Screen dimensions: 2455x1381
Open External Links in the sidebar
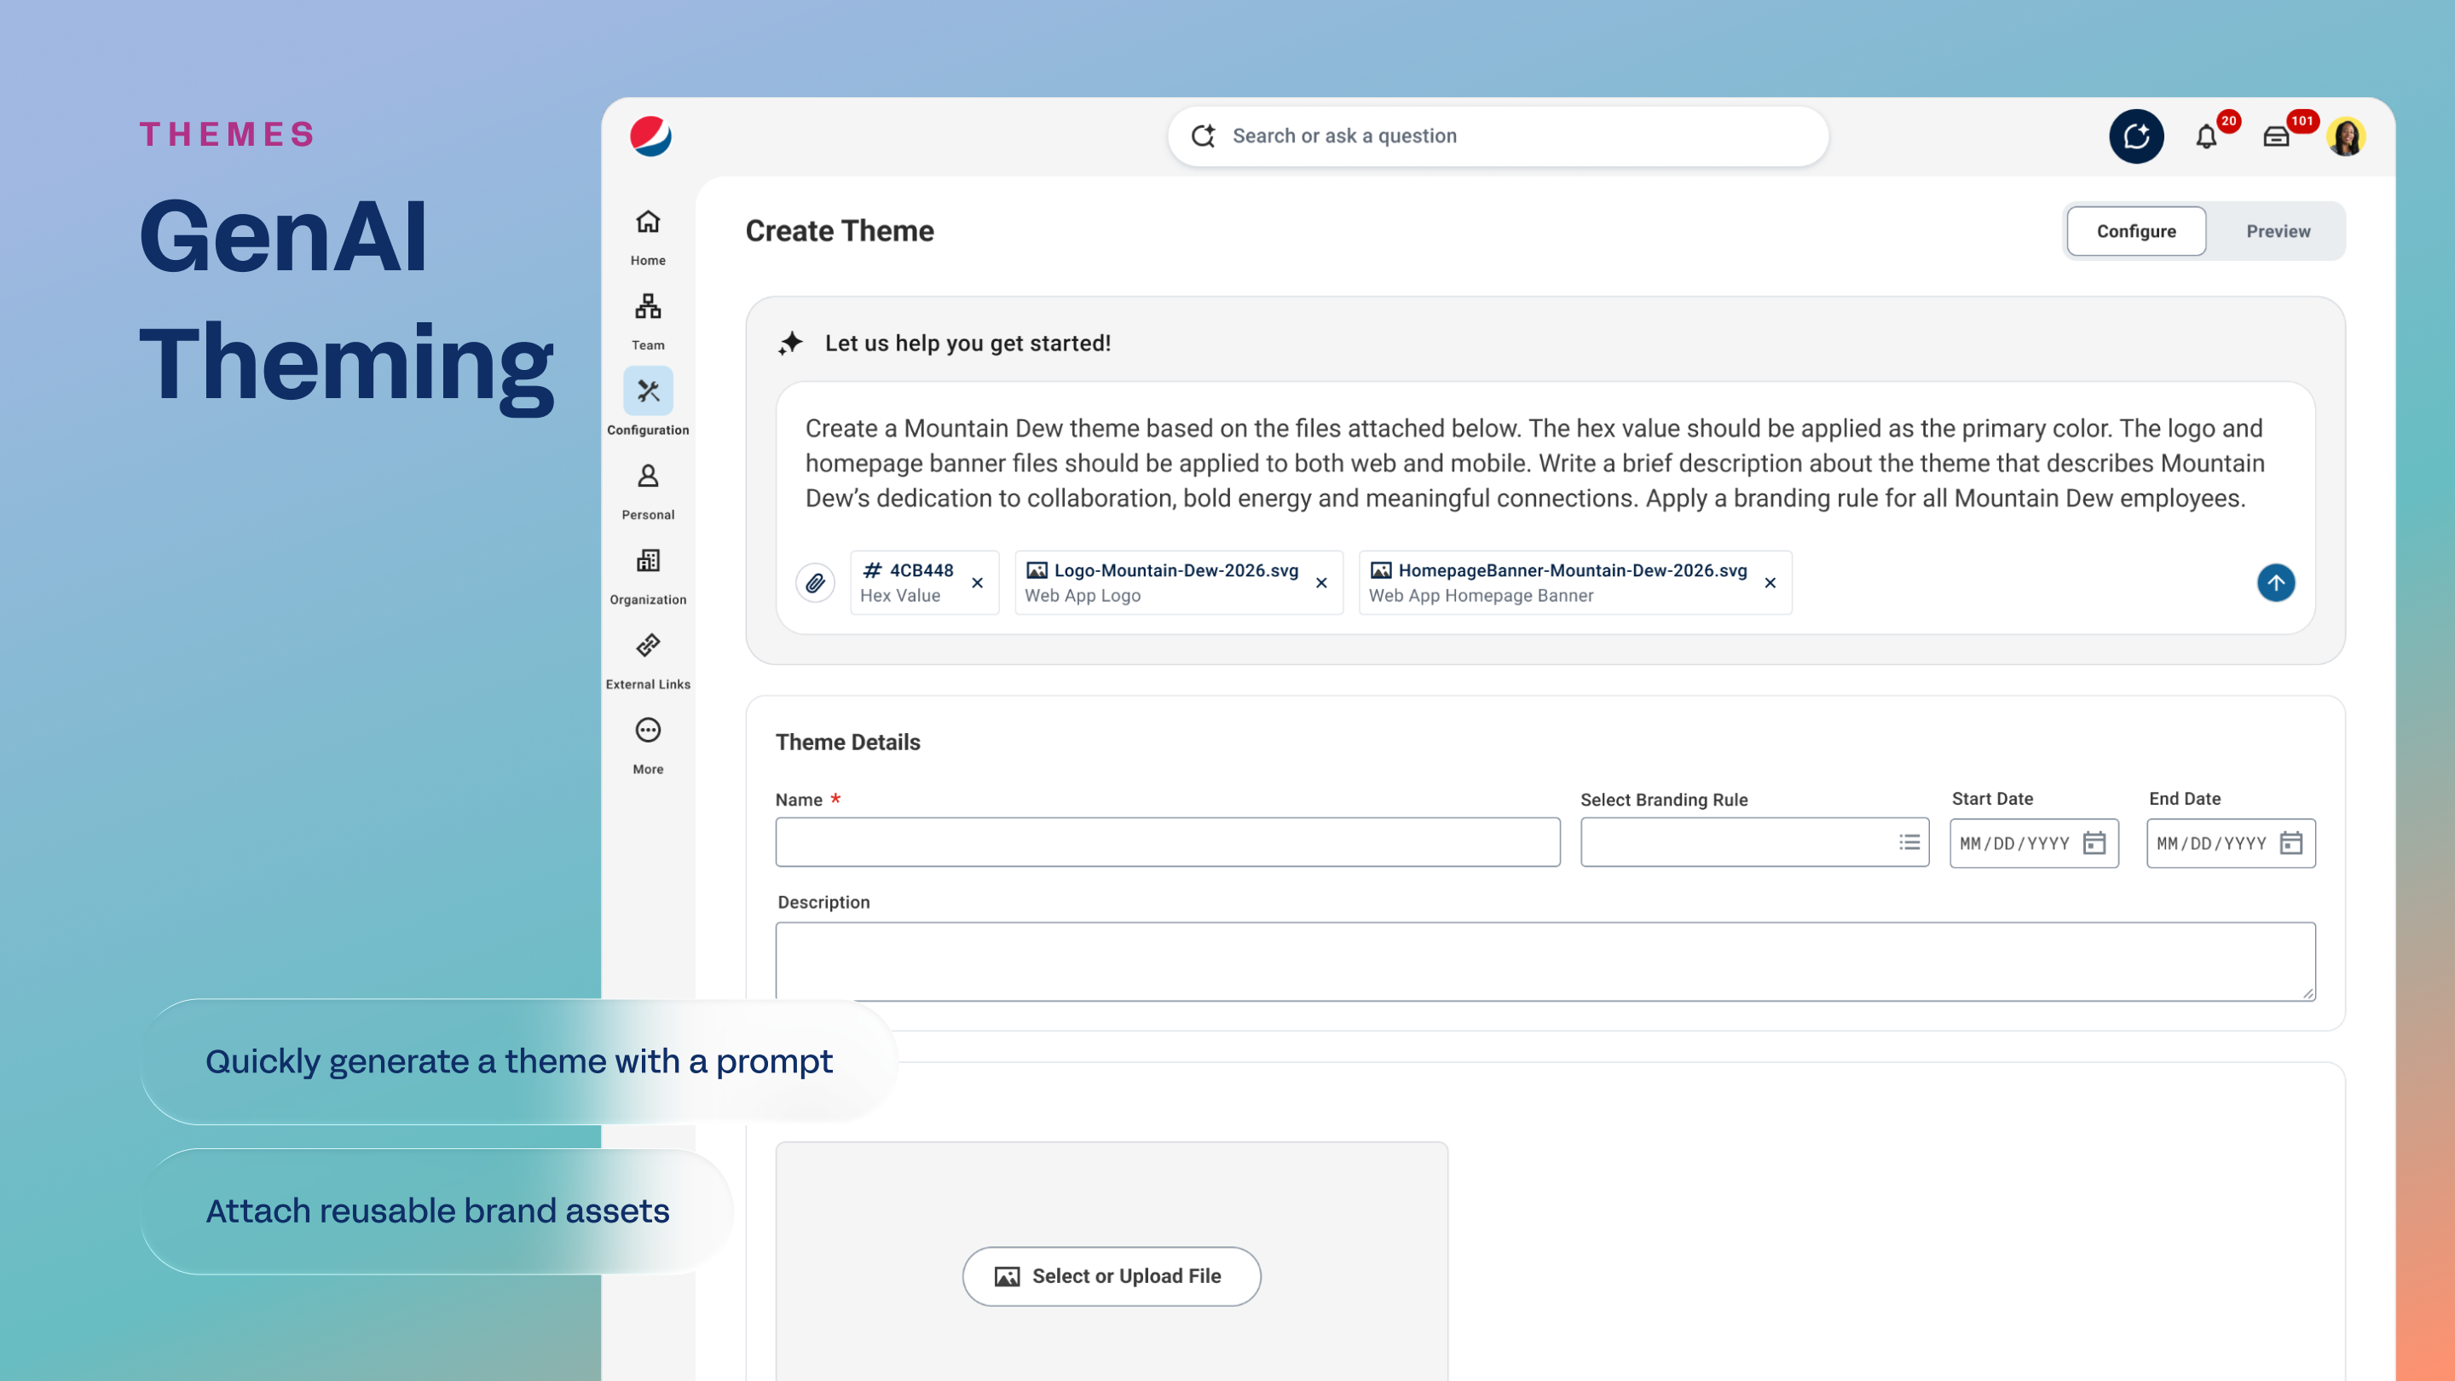point(648,646)
